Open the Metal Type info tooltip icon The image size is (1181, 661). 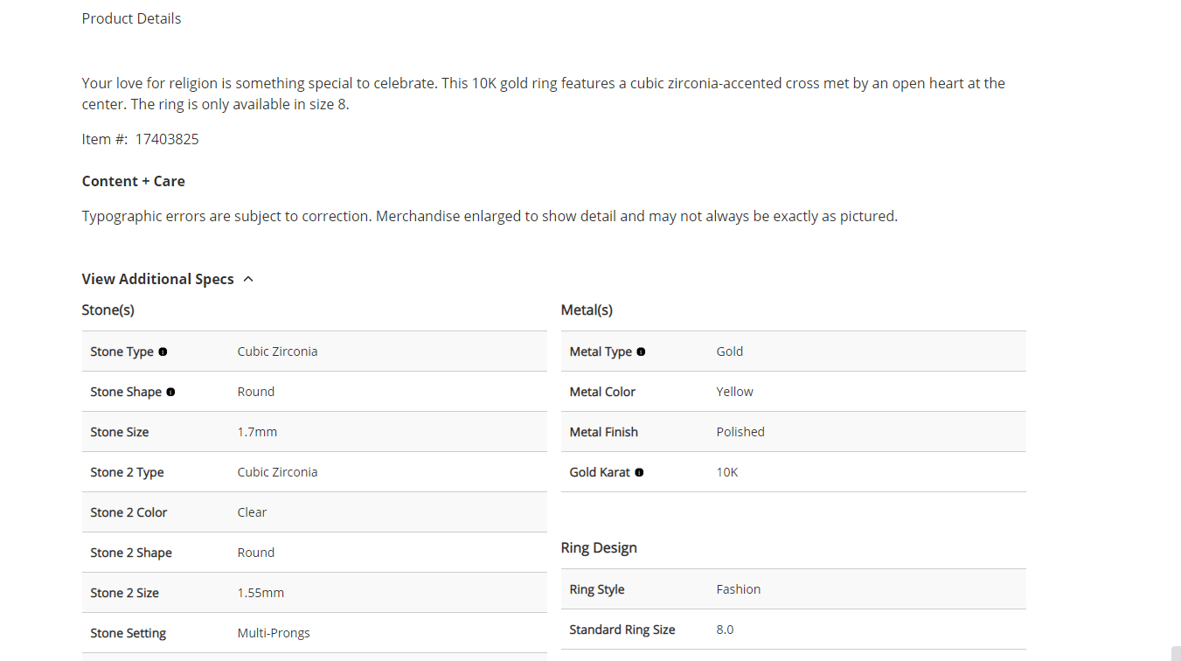coord(641,351)
